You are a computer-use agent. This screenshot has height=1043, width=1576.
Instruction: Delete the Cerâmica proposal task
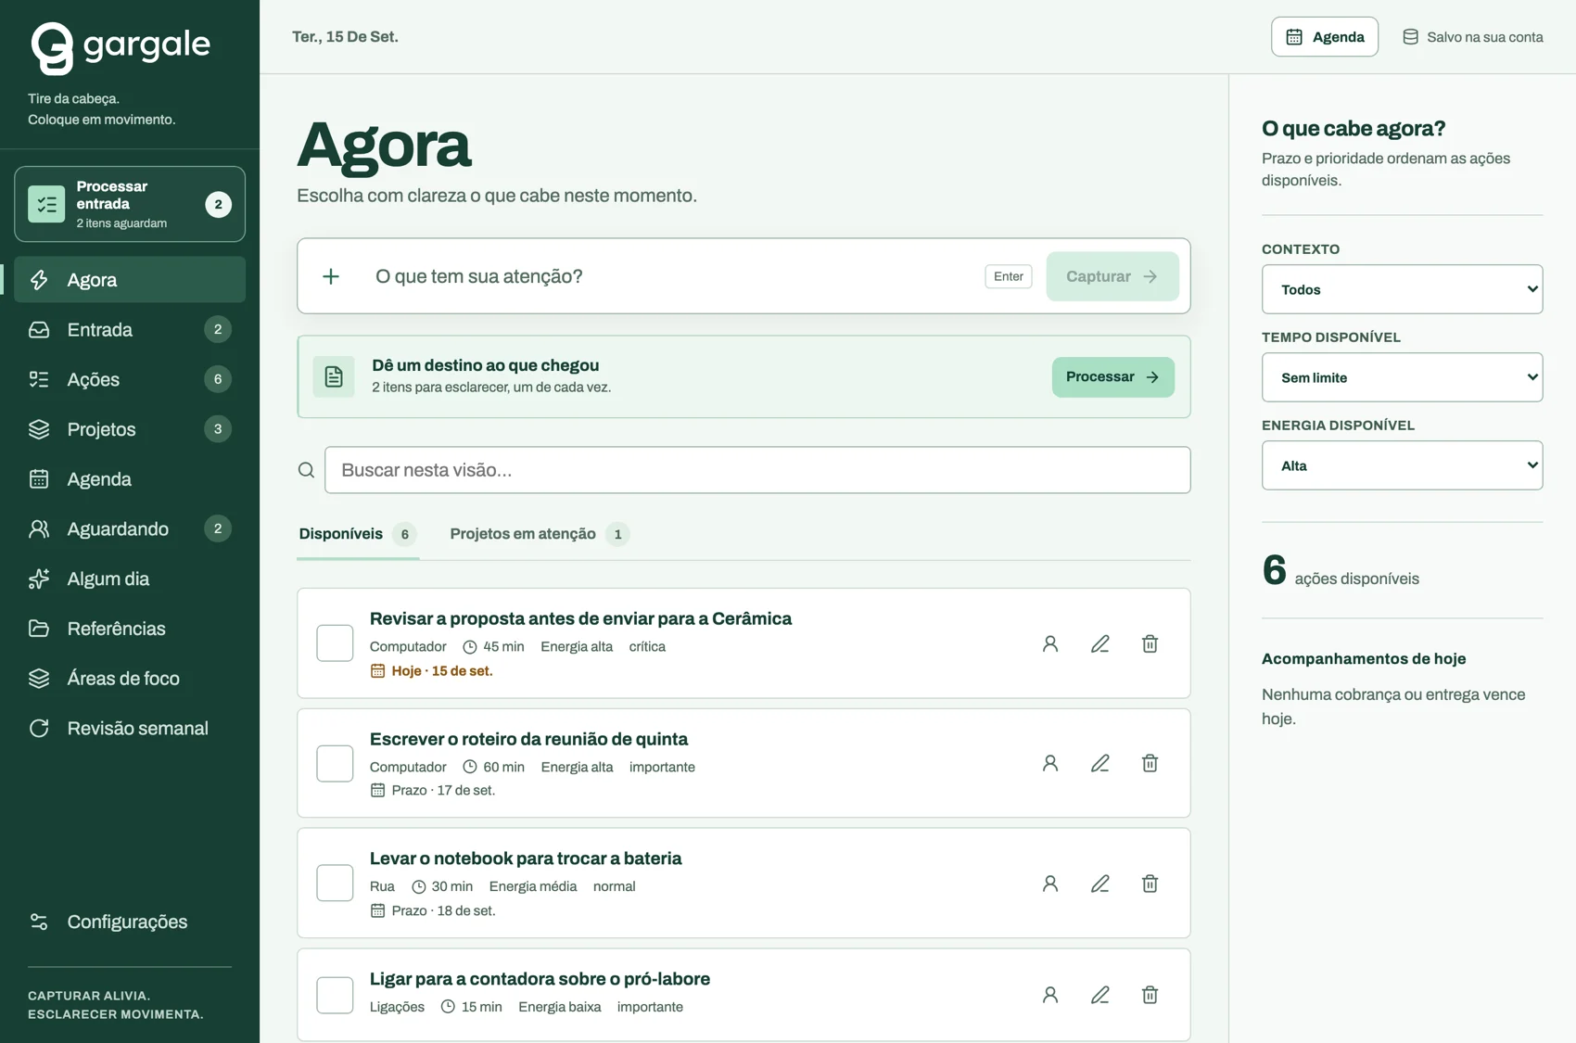coord(1150,643)
